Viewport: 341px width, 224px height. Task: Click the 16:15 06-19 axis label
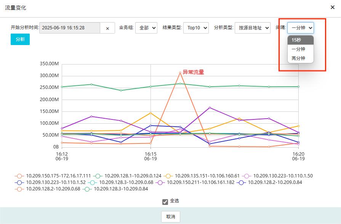coord(150,156)
